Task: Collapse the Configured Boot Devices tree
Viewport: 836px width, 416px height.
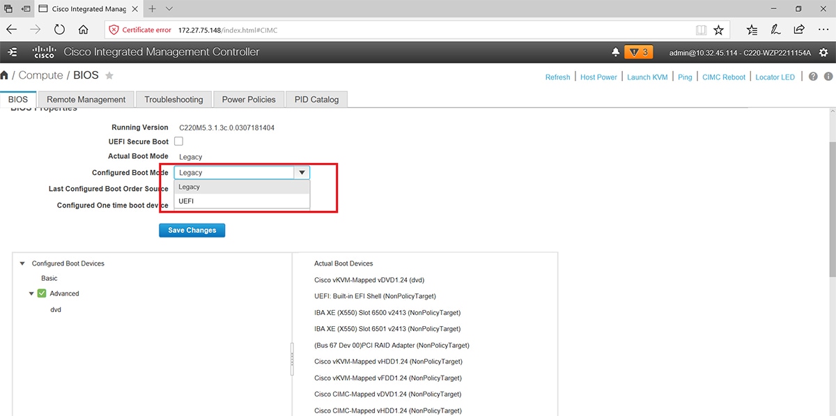Action: (22, 263)
